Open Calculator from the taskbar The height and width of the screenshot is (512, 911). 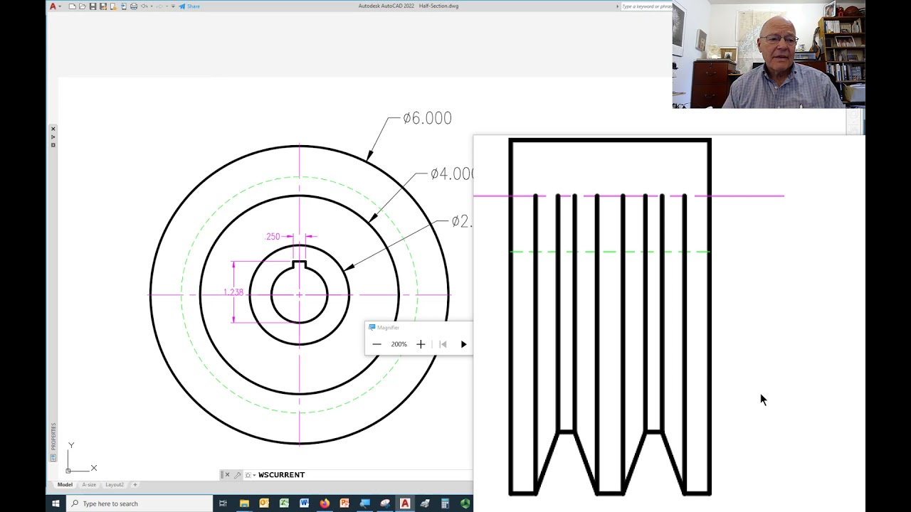point(445,503)
